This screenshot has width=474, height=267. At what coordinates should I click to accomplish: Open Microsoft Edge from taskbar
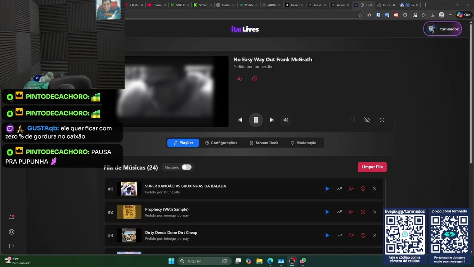click(270, 261)
